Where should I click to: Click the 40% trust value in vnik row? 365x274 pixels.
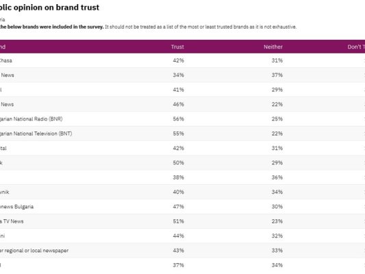tap(178, 192)
